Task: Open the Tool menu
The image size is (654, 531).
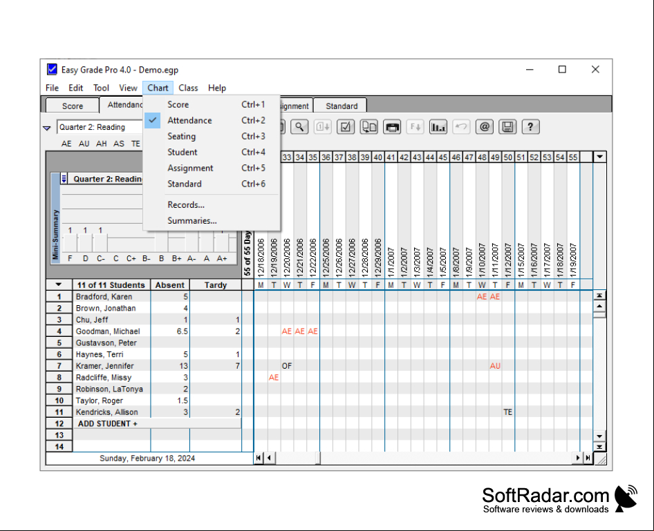Action: [101, 88]
